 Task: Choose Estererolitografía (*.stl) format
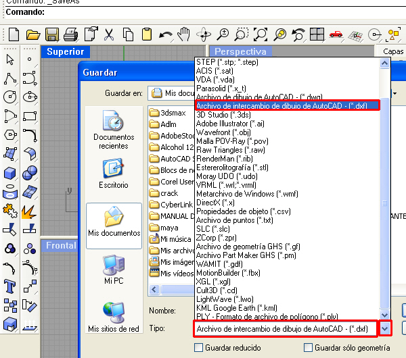tap(288, 168)
